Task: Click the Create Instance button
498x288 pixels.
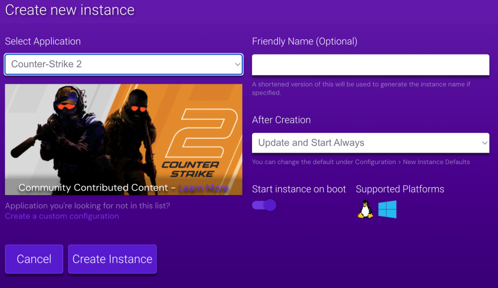Action: click(x=113, y=259)
